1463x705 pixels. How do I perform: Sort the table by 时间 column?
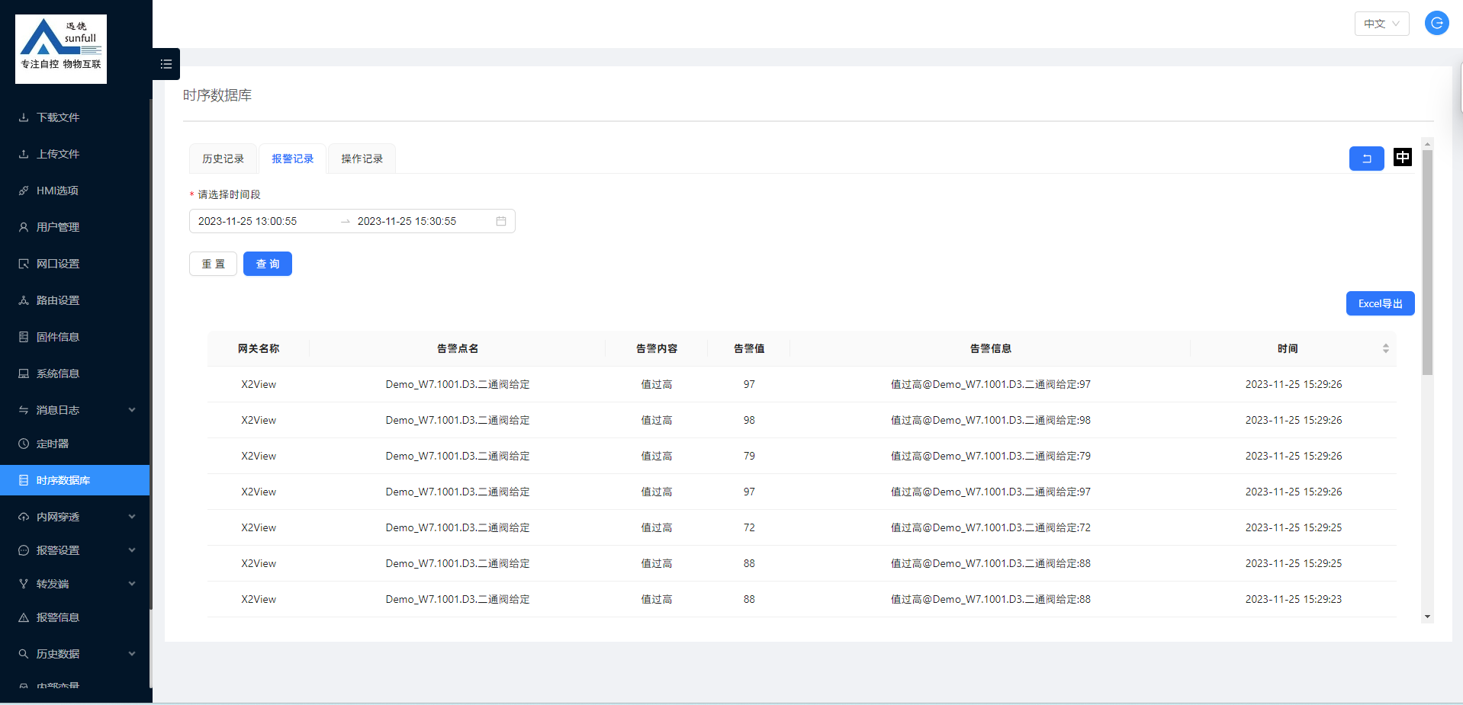1385,348
